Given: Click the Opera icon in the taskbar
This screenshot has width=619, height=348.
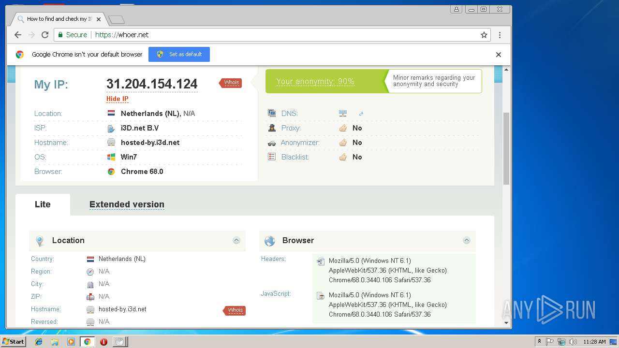Looking at the screenshot, I should 103,342.
